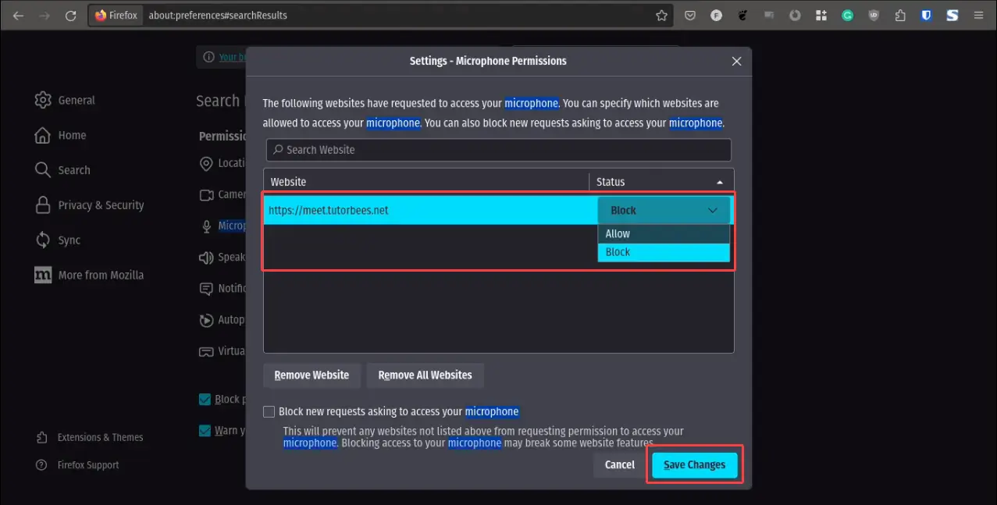Close the Microphone Permissions dialog
Screen dimensions: 997x505
[x=736, y=61]
